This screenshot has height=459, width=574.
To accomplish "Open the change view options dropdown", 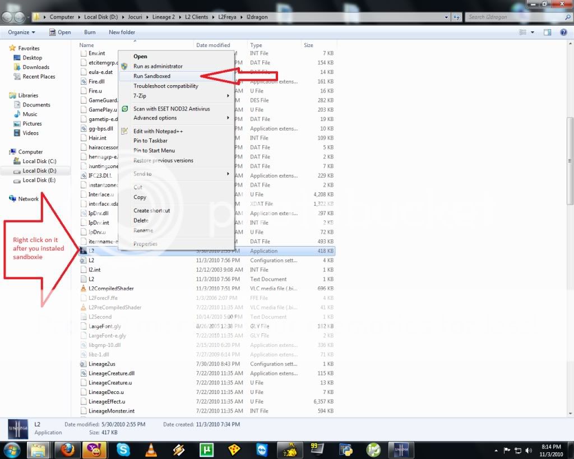I will pos(533,33).
